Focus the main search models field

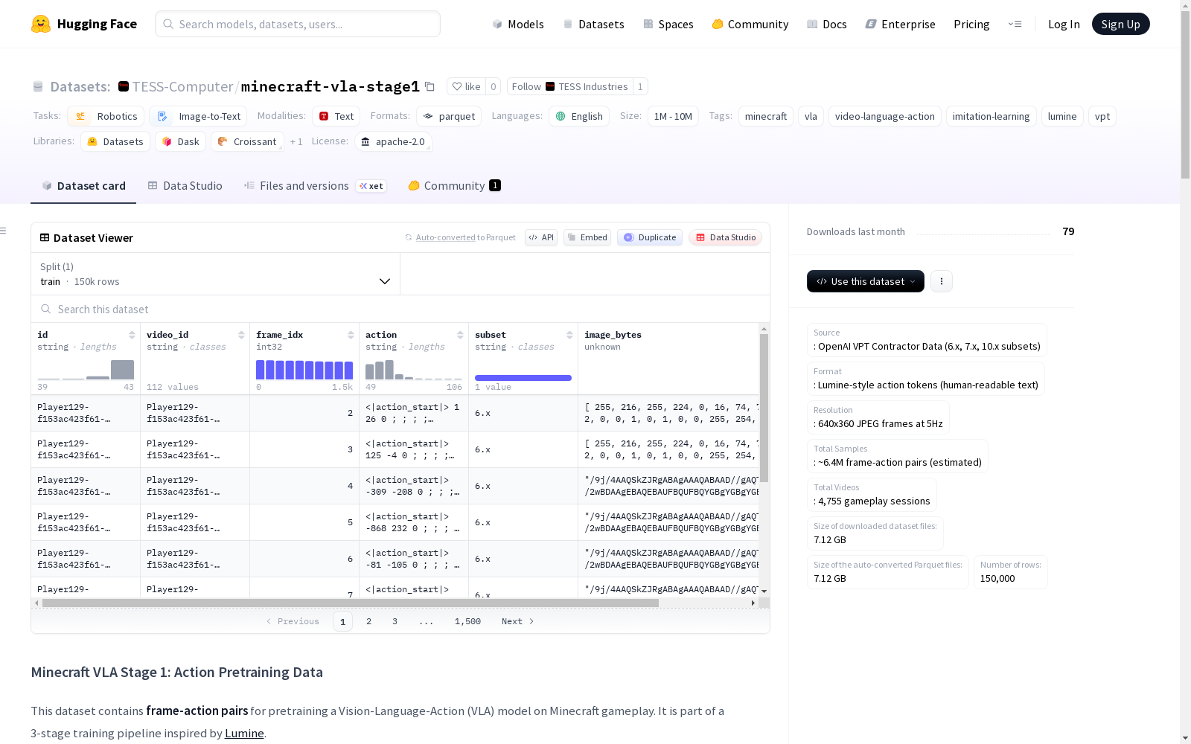pos(298,24)
